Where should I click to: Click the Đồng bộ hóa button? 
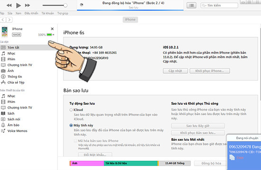tap(211, 163)
